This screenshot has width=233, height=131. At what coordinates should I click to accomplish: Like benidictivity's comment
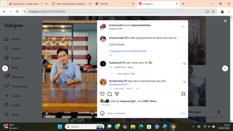pyautogui.click(x=184, y=82)
